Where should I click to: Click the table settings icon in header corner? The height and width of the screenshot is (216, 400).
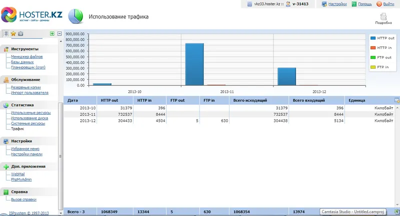(x=397, y=100)
